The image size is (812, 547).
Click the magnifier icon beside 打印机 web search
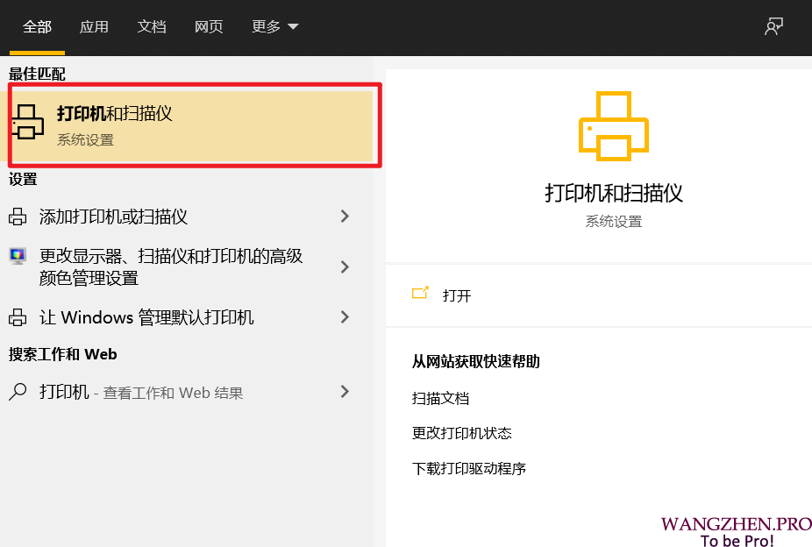pos(18,392)
